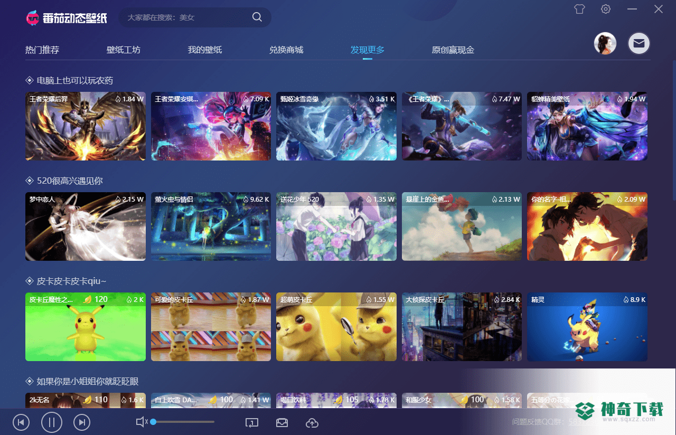The image size is (676, 435).
Task: Open the 王者荣耀安琪… wallpaper thumbnail
Action: pyautogui.click(x=211, y=126)
